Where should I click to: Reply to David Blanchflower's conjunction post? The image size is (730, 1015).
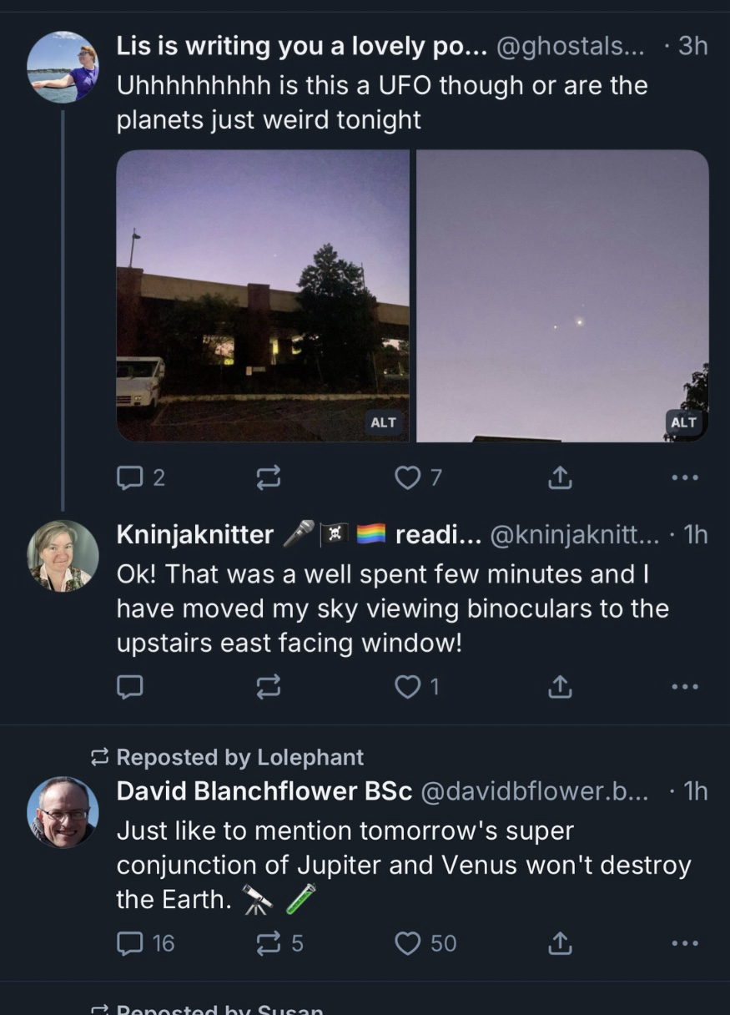[130, 943]
